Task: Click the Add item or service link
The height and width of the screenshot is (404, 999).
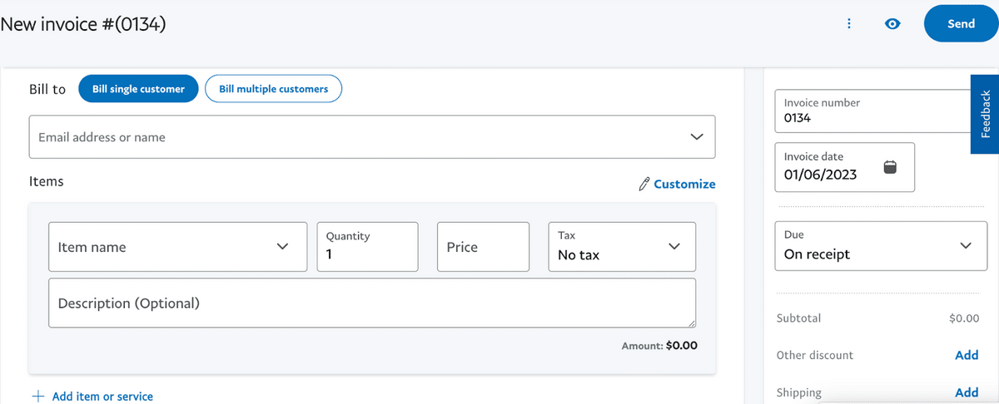Action: tap(102, 397)
